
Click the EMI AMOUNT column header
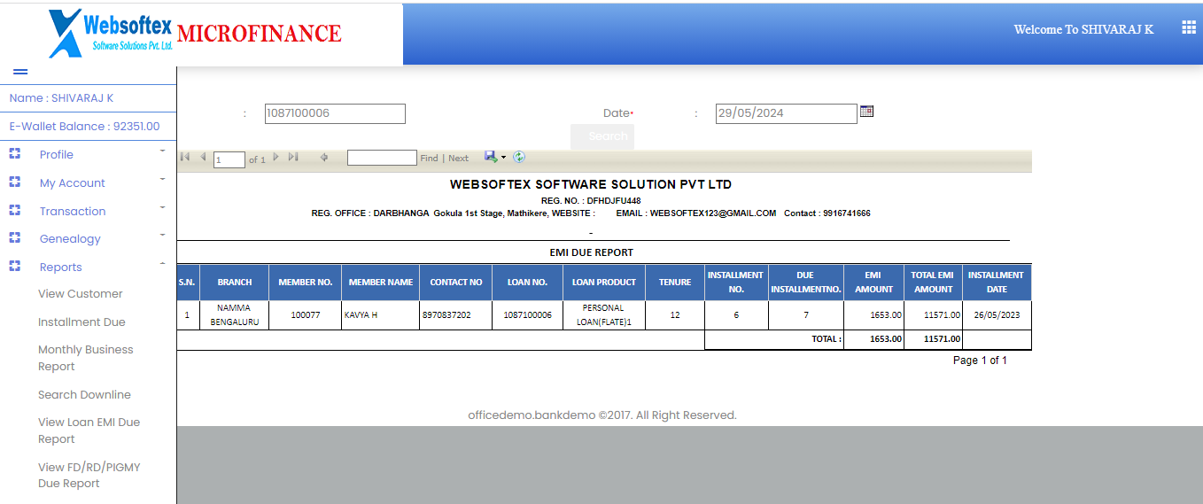873,282
